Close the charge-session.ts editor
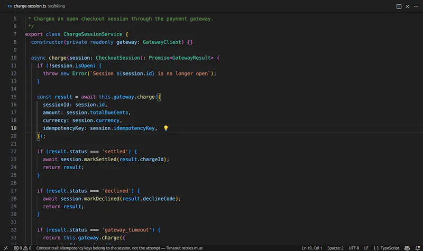 [x=407, y=6]
